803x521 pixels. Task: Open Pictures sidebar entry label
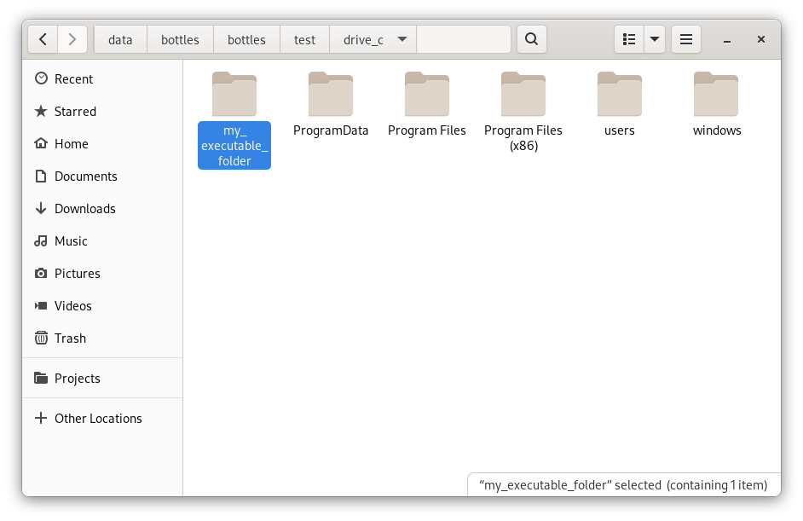click(x=78, y=274)
